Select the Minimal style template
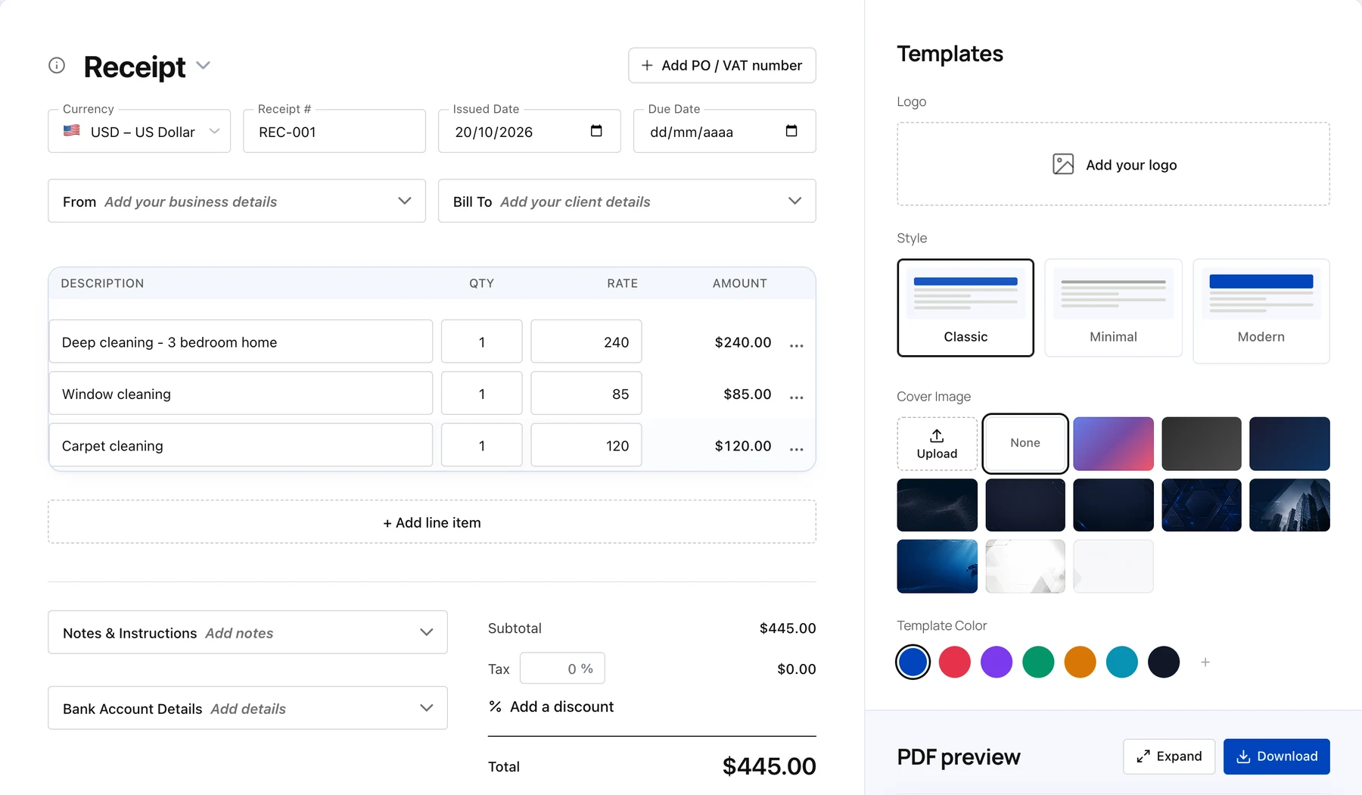The height and width of the screenshot is (795, 1362). coord(1113,307)
